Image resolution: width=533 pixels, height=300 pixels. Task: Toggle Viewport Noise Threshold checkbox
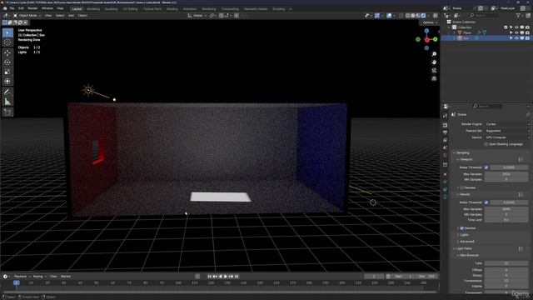coord(486,167)
